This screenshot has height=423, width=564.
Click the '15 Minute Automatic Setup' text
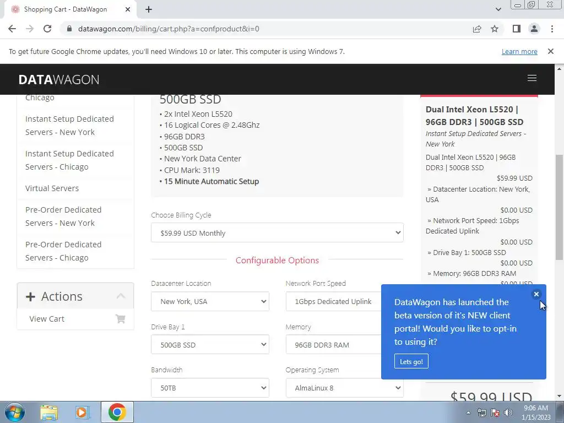(211, 181)
